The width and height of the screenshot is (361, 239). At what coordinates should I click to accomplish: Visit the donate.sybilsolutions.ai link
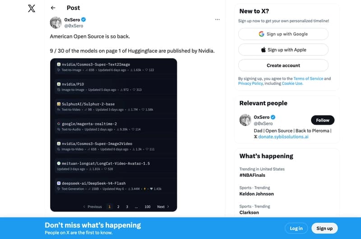tap(283, 137)
